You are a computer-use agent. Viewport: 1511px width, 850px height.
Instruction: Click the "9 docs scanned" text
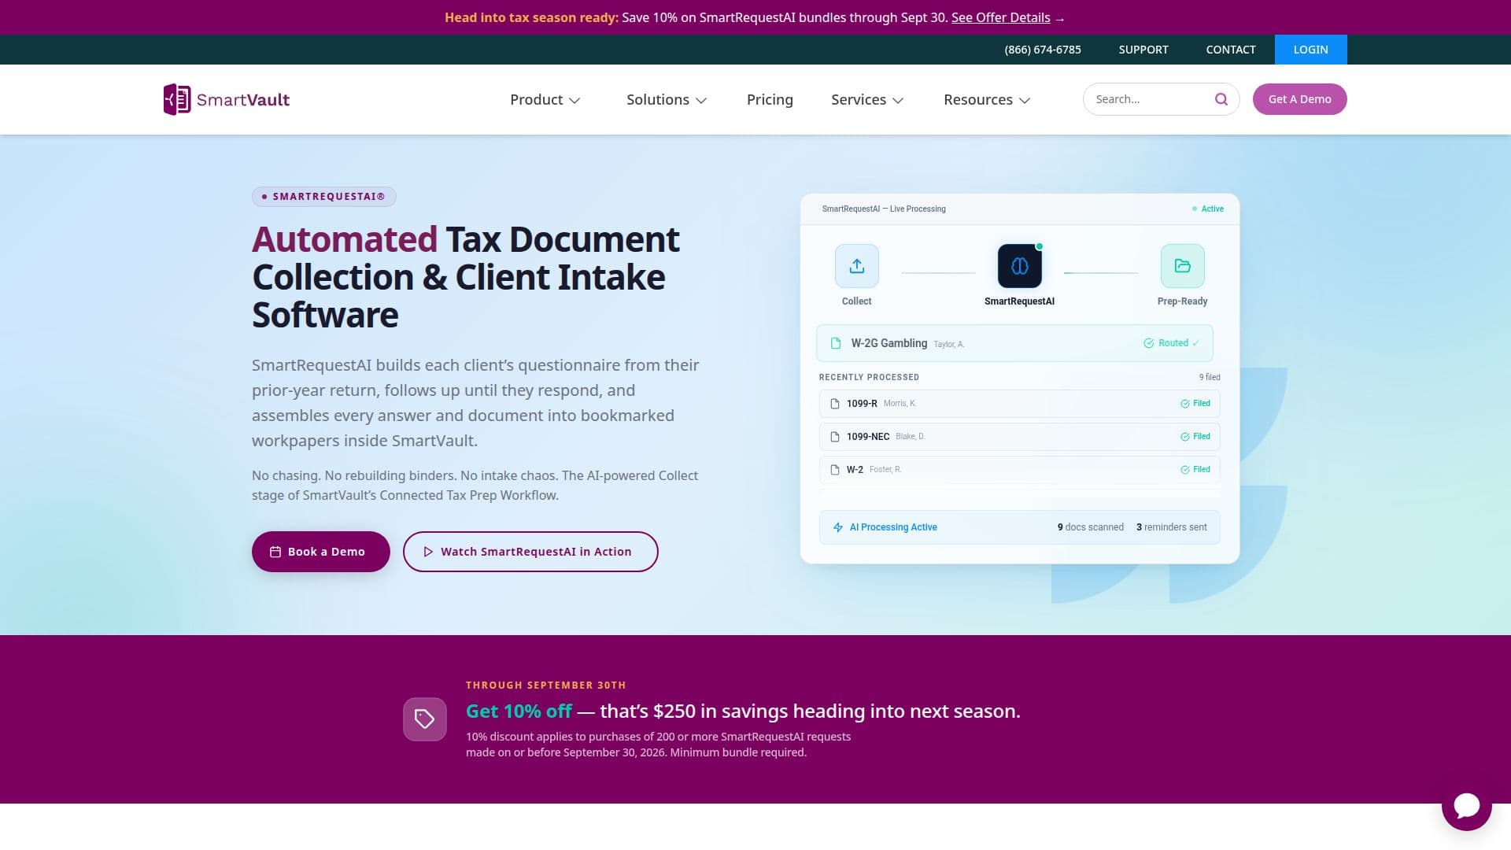[x=1091, y=527]
